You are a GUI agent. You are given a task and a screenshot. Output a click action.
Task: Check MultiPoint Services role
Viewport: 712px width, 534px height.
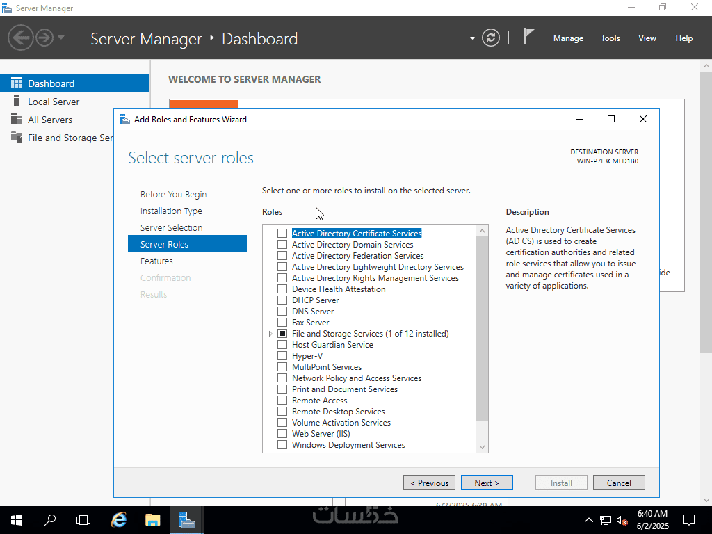[x=282, y=367]
